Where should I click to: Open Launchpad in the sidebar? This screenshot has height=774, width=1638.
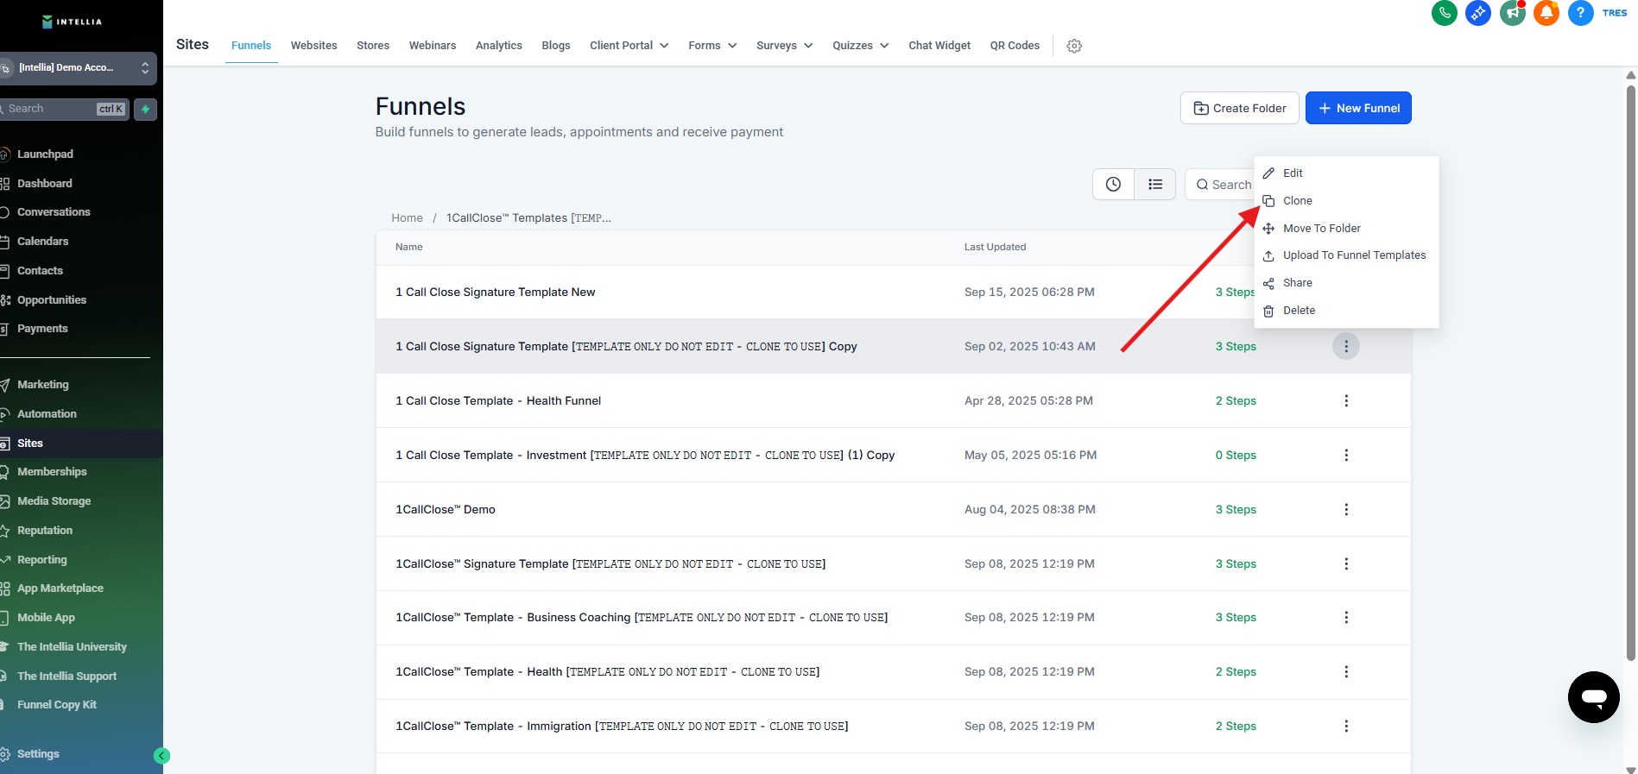point(45,154)
